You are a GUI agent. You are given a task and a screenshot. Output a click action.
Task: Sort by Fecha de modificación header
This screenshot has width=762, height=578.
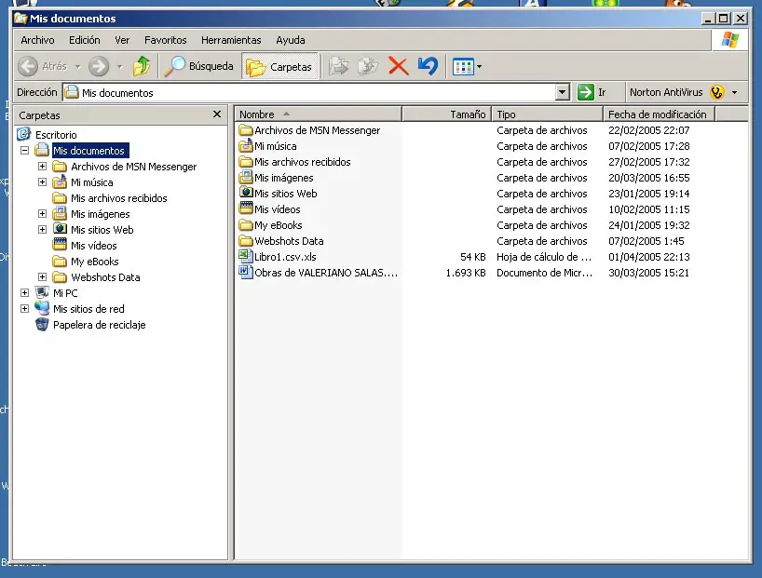(x=659, y=114)
